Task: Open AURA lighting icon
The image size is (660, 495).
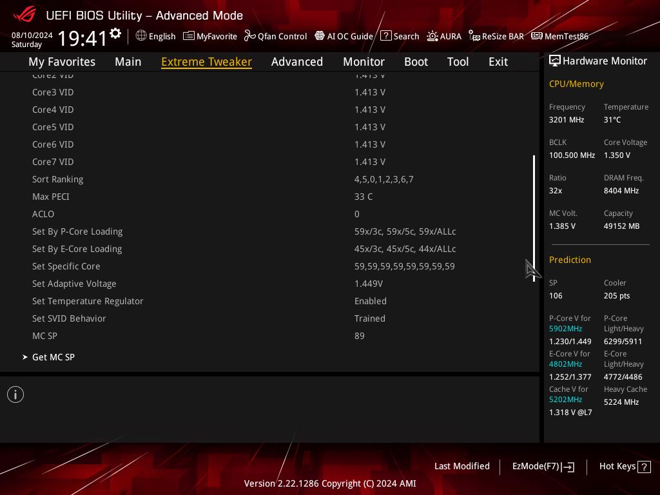Action: [x=432, y=36]
